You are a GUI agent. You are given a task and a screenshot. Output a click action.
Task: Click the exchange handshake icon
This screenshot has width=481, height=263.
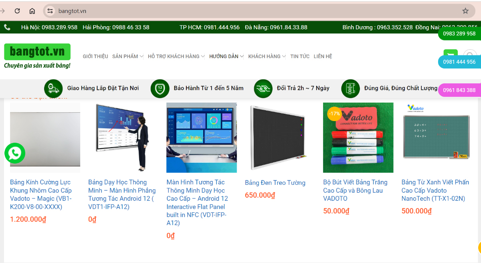[x=263, y=88]
